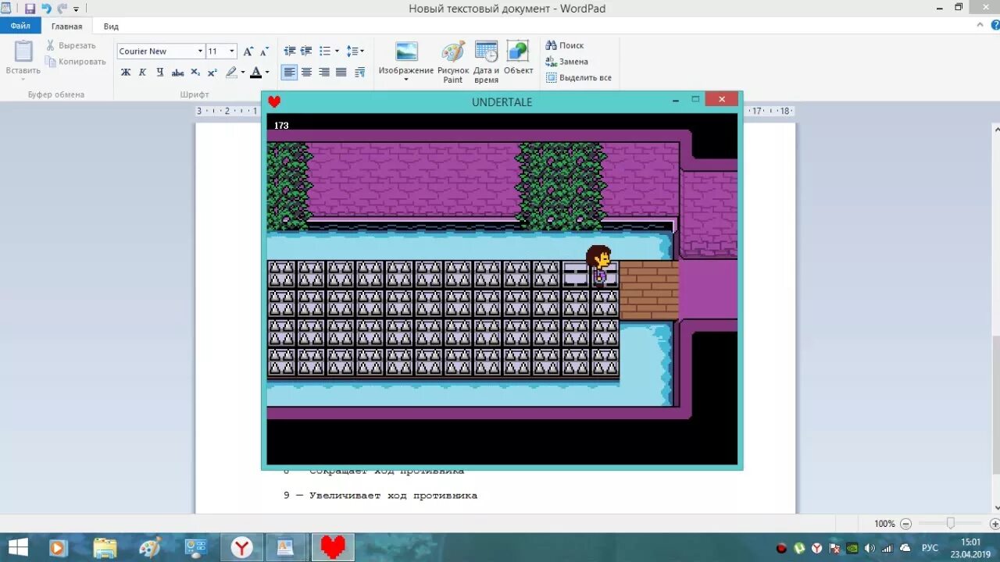The height and width of the screenshot is (562, 1000).
Task: Open Замена to replace text
Action: click(567, 62)
